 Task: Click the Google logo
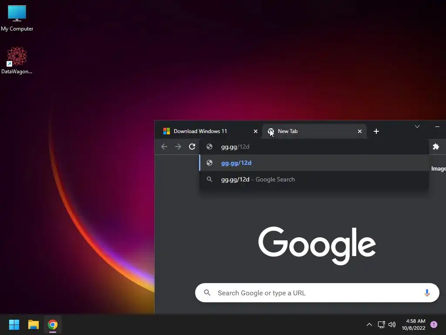point(317,246)
